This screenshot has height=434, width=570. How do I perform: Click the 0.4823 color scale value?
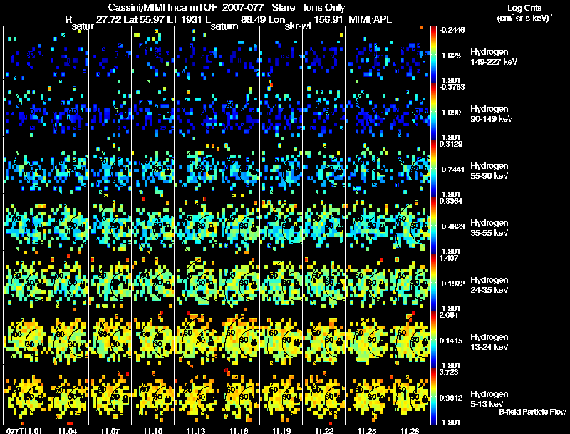click(x=453, y=227)
